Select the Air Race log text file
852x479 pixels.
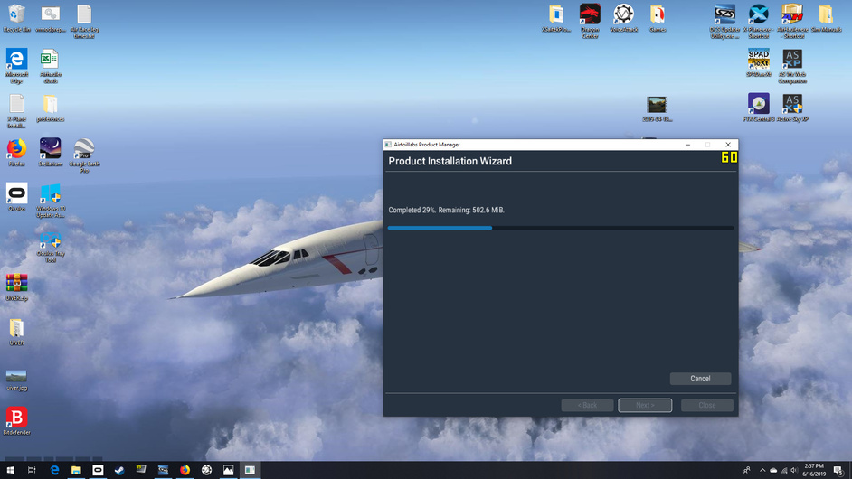point(84,22)
